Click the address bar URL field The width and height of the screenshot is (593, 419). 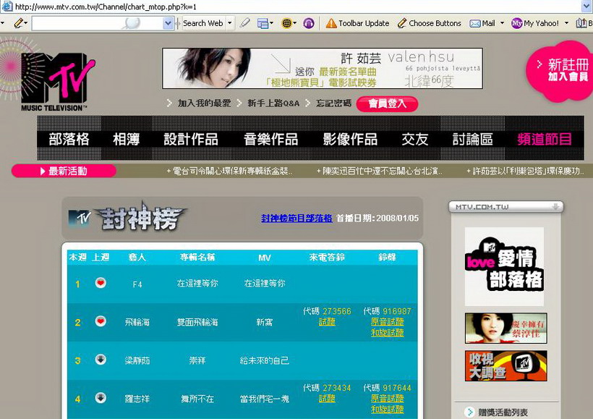[x=291, y=7]
